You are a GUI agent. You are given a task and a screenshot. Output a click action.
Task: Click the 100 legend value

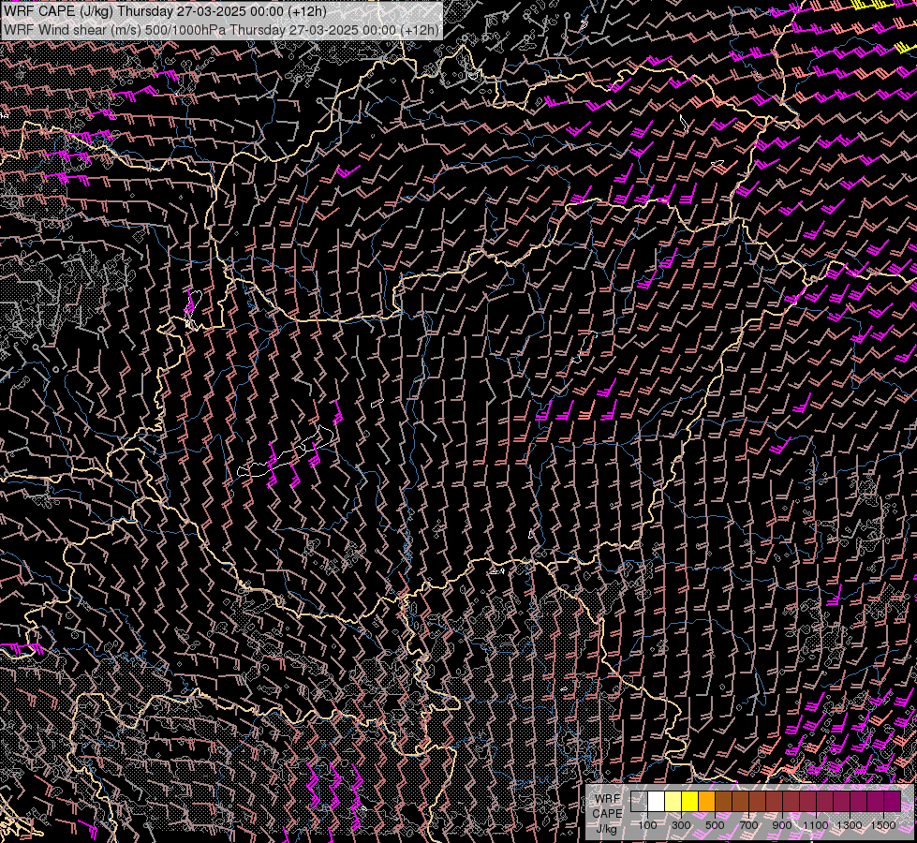[647, 825]
